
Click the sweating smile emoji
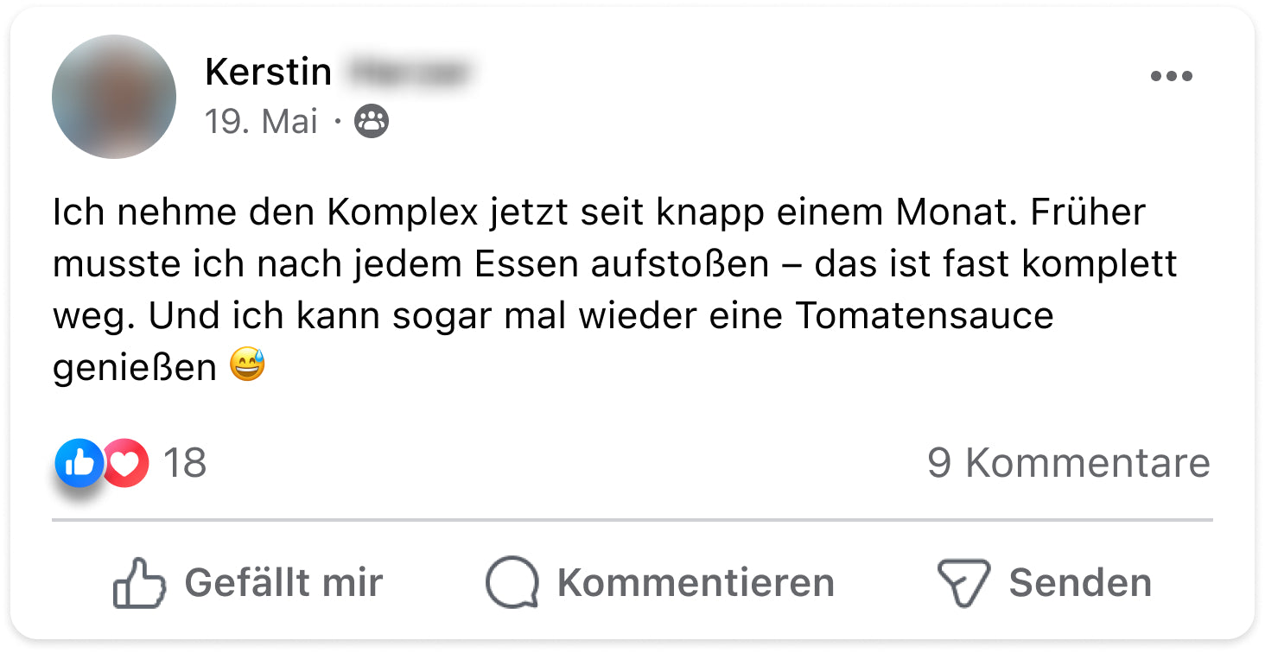click(x=248, y=366)
